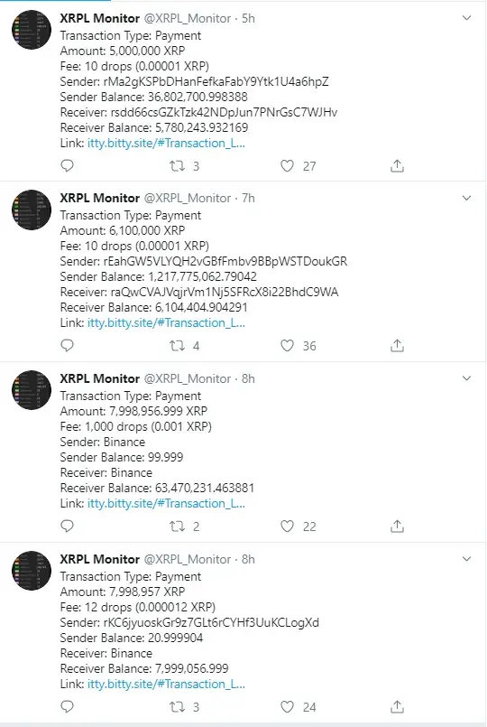
Task: Retweet the 5,000,000 XRP payment tweet
Action: pyautogui.click(x=178, y=165)
